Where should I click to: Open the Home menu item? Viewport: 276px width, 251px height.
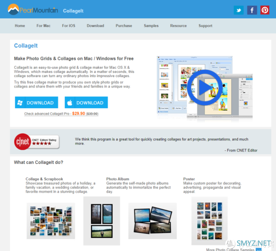[20, 26]
